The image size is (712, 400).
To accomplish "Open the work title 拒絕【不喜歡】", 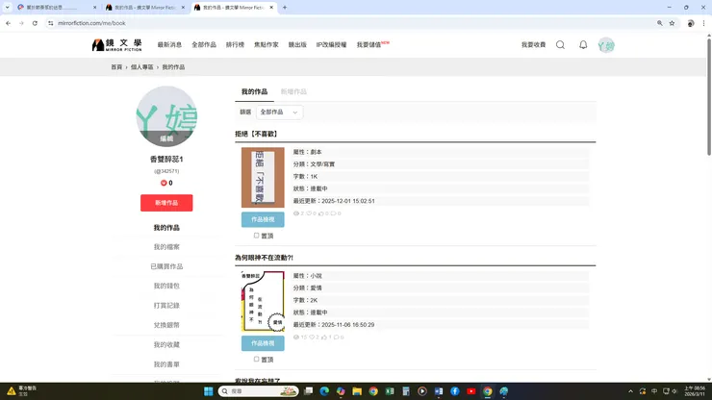I will tap(256, 134).
